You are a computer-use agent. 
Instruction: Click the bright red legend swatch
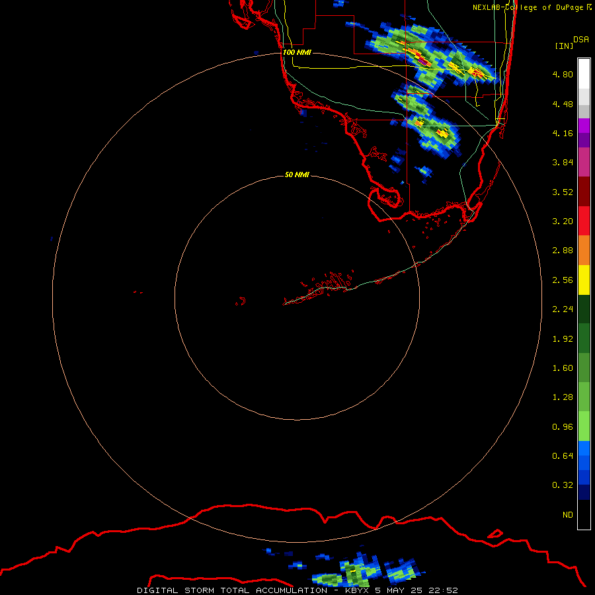(x=584, y=221)
